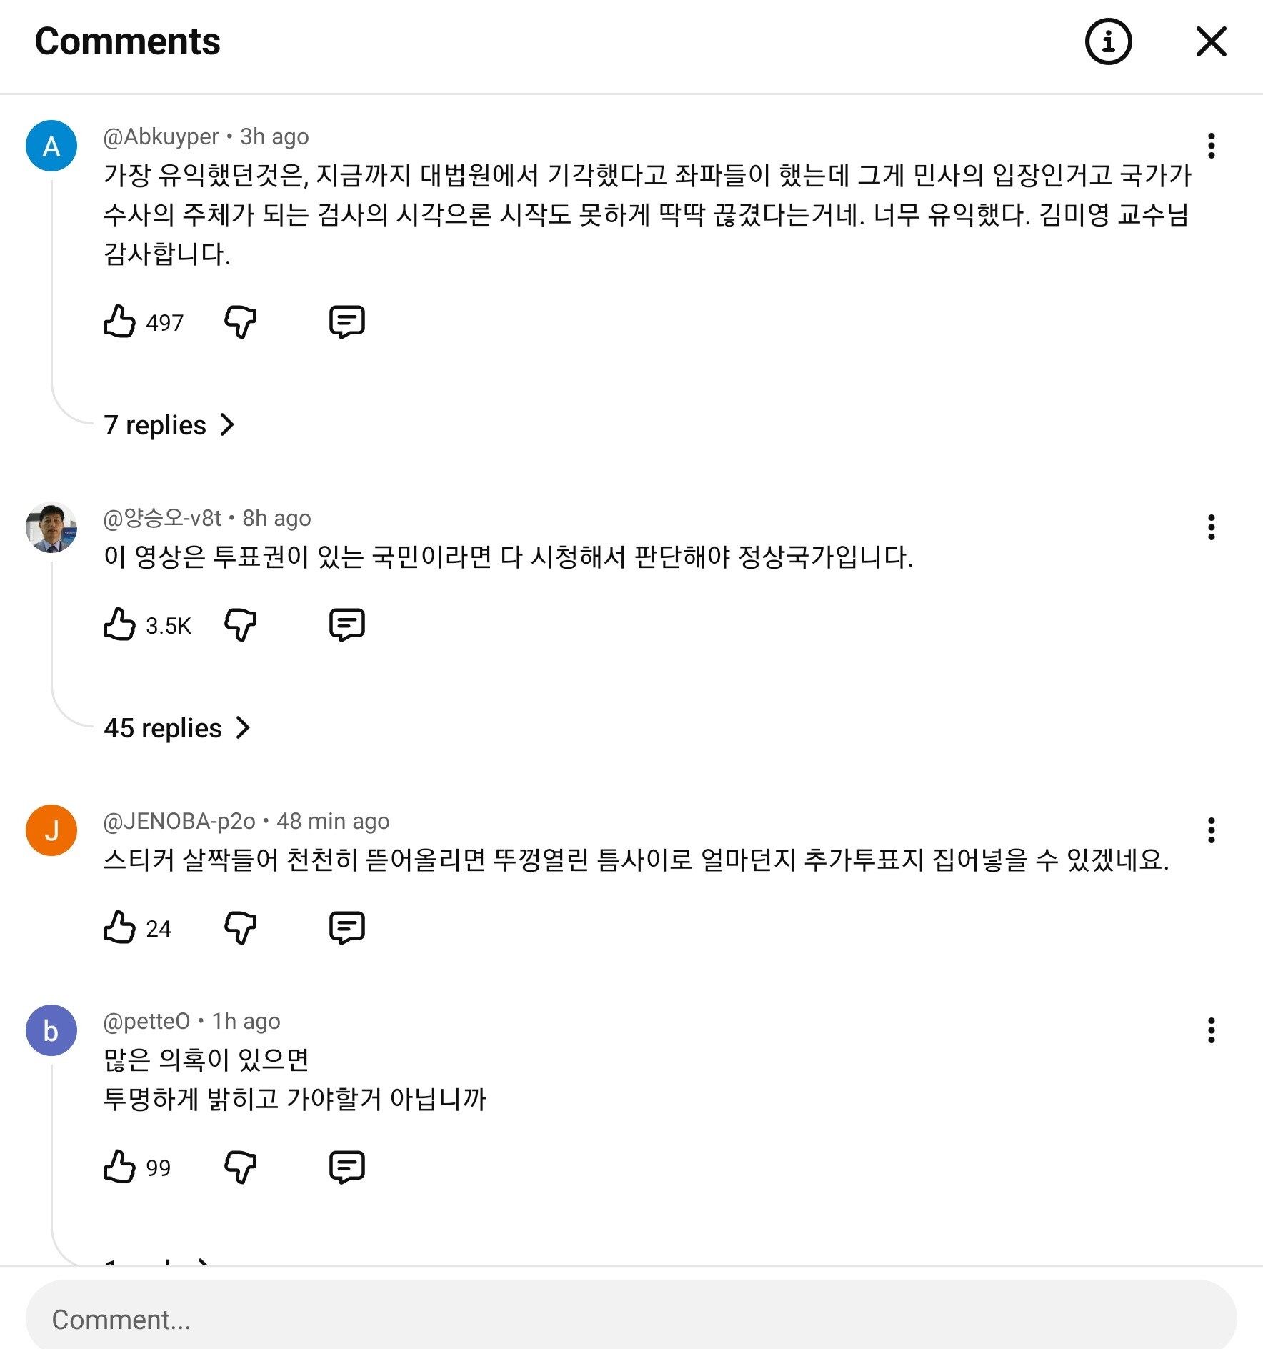The image size is (1263, 1349).
Task: Close the Comments panel
Action: (1211, 41)
